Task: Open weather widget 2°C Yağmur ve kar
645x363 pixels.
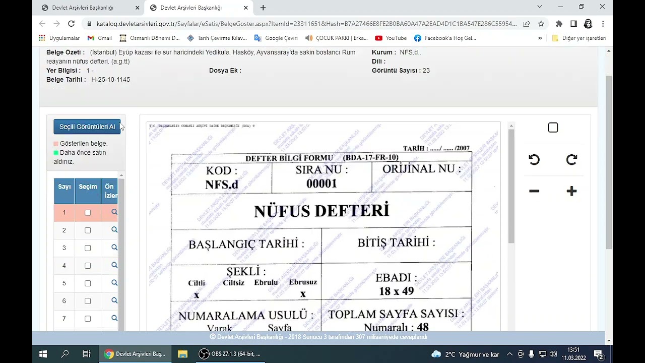Action: (466, 354)
